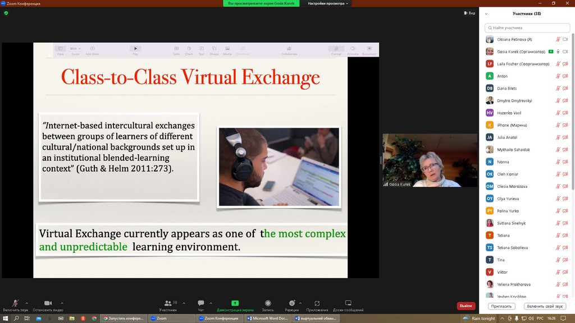Viewport: 575px width, 323px height.
Task: Select participant Huzenko Vasil
Action: click(x=527, y=113)
